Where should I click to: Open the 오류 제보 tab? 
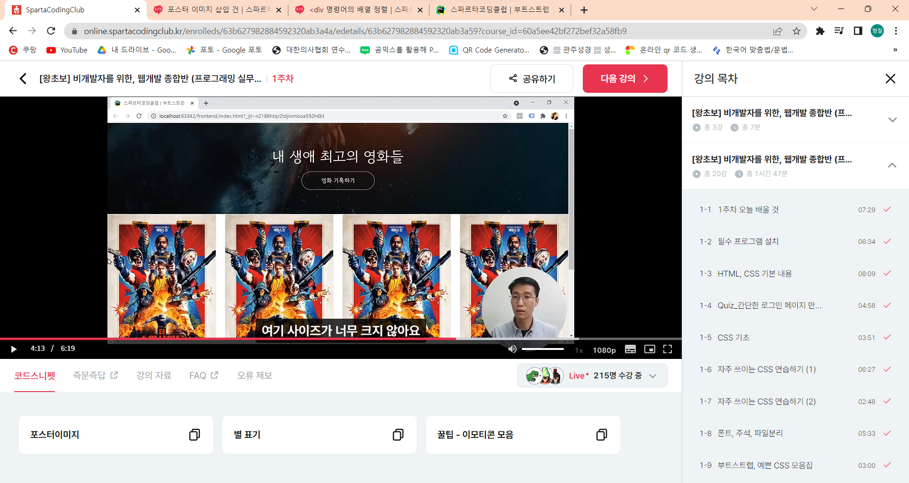point(255,376)
